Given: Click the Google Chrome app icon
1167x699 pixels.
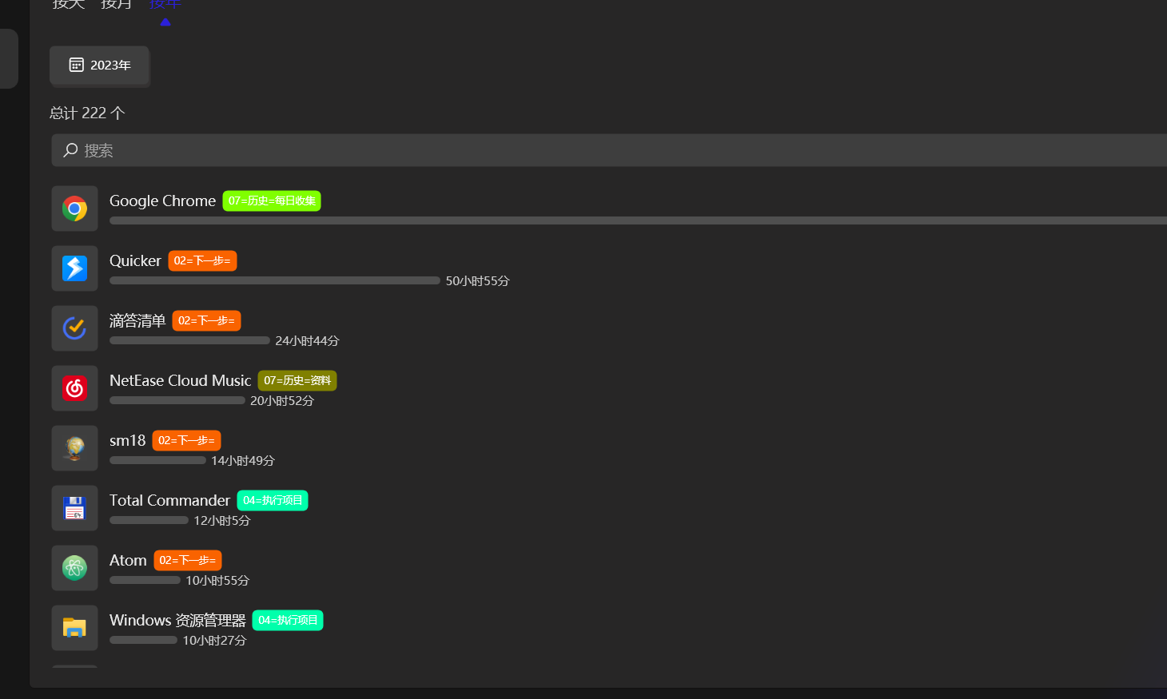Looking at the screenshot, I should pyautogui.click(x=74, y=209).
